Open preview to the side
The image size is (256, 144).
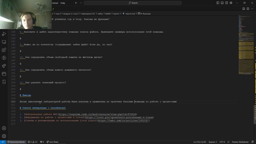click(244, 9)
